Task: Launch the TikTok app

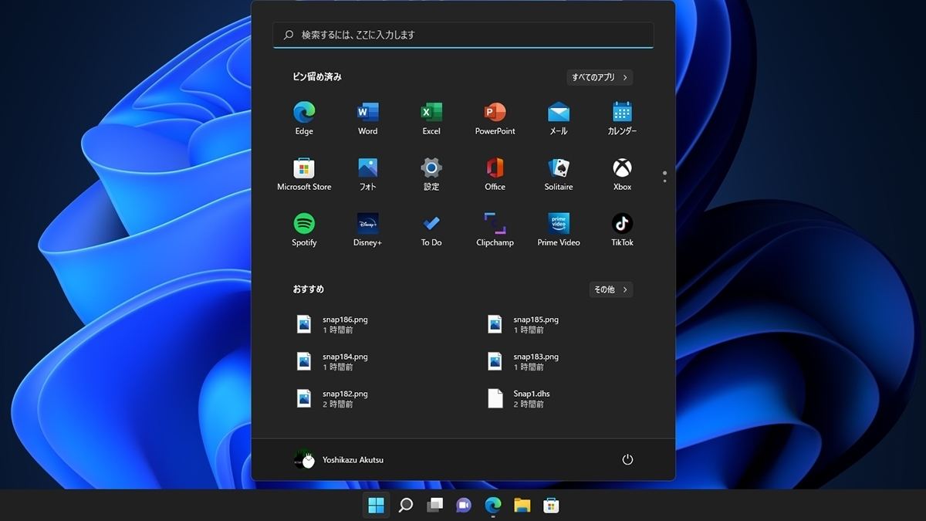Action: (622, 229)
